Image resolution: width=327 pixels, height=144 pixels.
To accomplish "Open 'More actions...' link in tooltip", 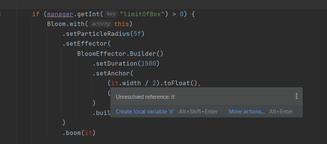I will tap(246, 112).
